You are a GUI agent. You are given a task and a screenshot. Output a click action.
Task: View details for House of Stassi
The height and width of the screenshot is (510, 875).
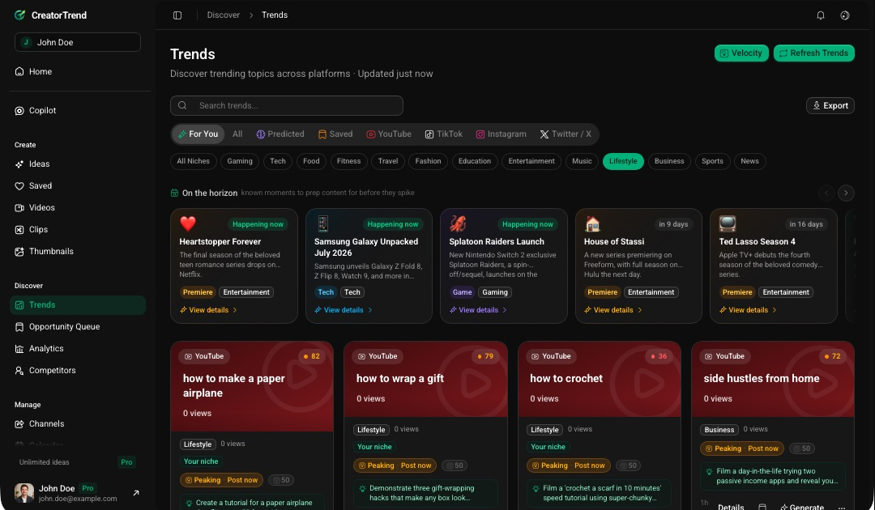613,310
